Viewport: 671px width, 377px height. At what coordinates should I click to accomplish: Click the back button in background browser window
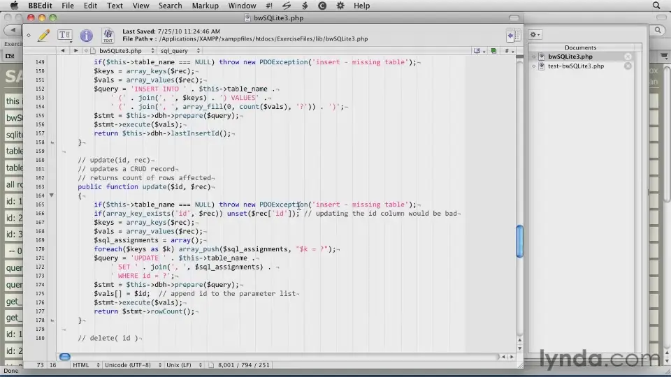click(x=13, y=30)
